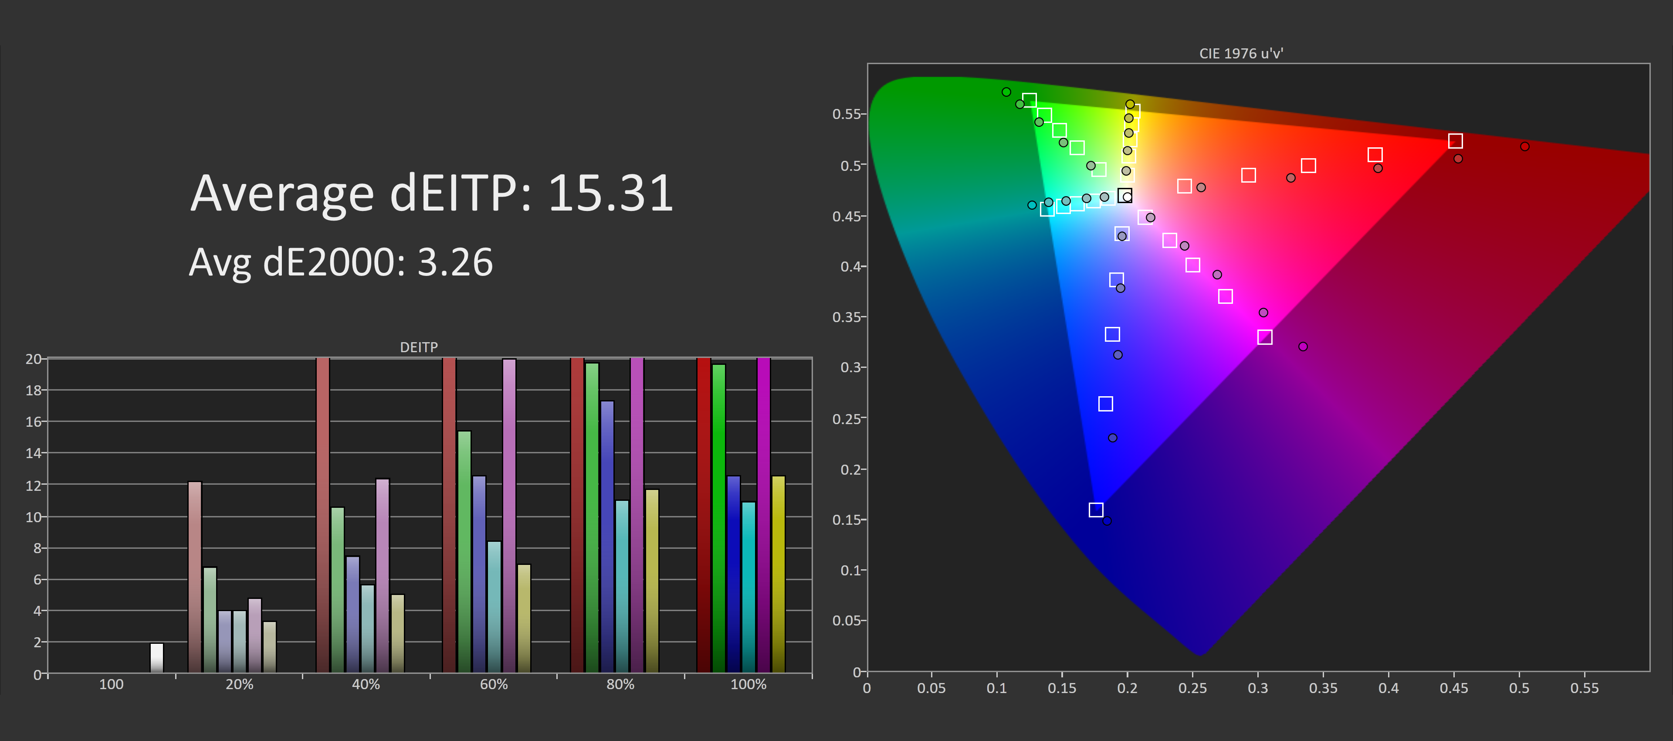Select the red bar in the 20% group
The width and height of the screenshot is (1673, 741).
[x=195, y=577]
